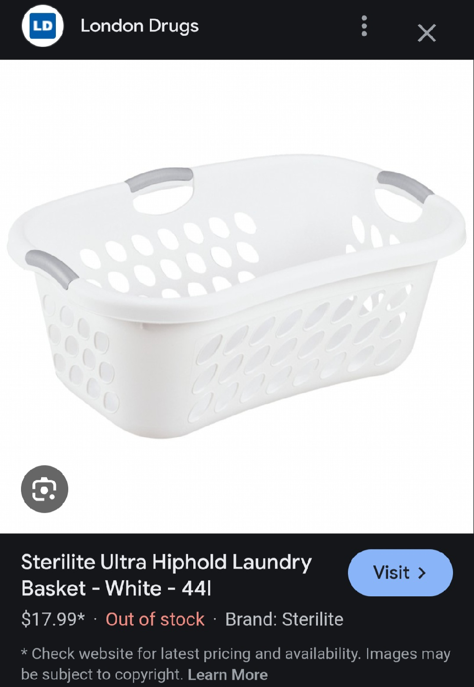Open the Sterilite Ultra Hiphold Laundry Basket title
The width and height of the screenshot is (474, 687).
coord(166,575)
